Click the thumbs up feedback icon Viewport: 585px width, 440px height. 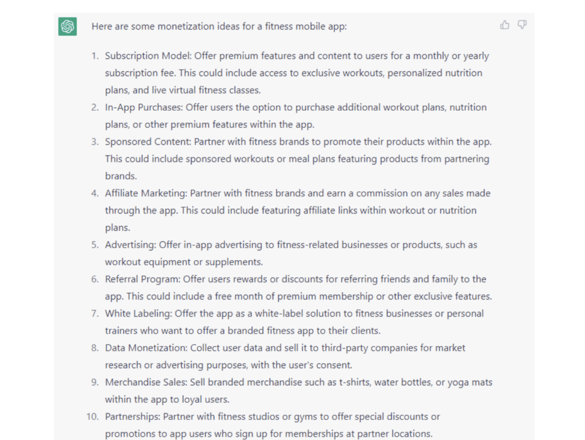click(504, 25)
